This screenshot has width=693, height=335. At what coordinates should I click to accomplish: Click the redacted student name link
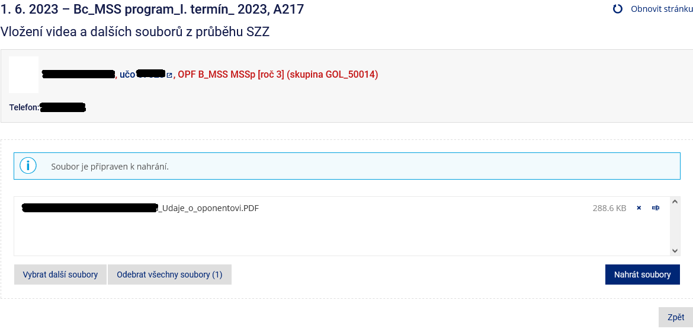coord(78,75)
